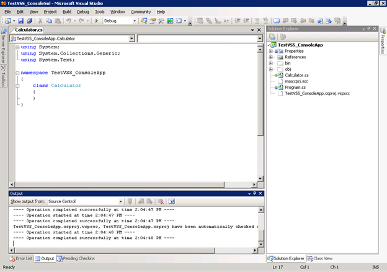Click the Redo arrow icon
This screenshot has width=387, height=272.
click(81, 21)
